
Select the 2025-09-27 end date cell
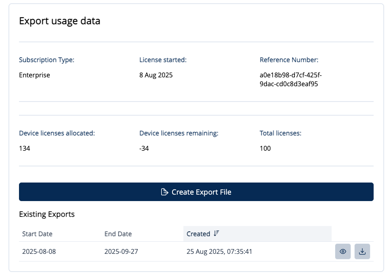click(x=121, y=251)
